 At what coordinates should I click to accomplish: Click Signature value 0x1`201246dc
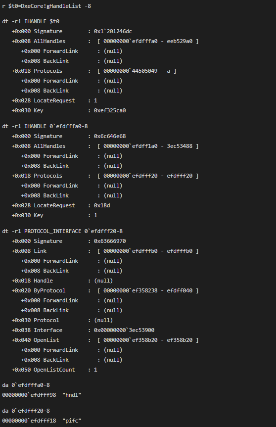[x=113, y=31]
